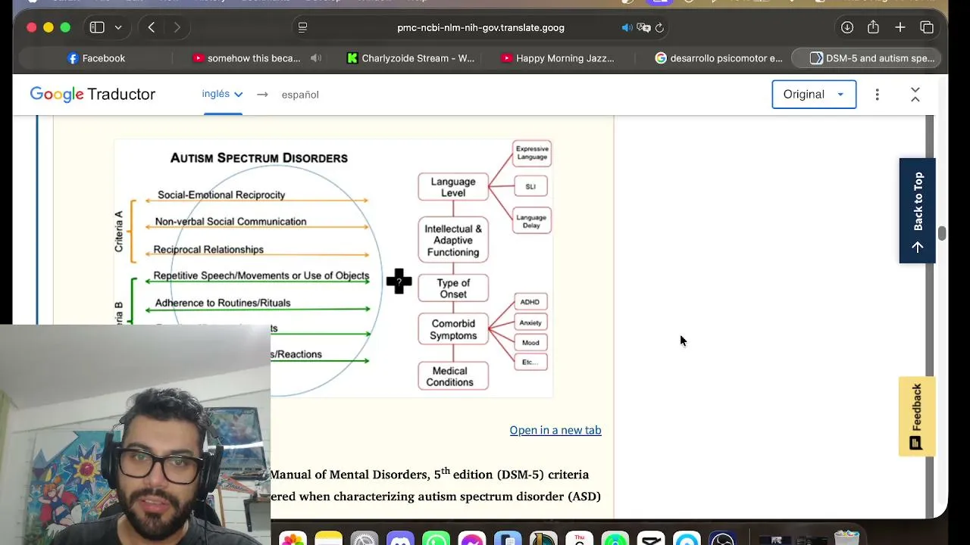970x545 pixels.
Task: Click 'Non-verbal Social Communication' in the figure
Action: pyautogui.click(x=230, y=222)
